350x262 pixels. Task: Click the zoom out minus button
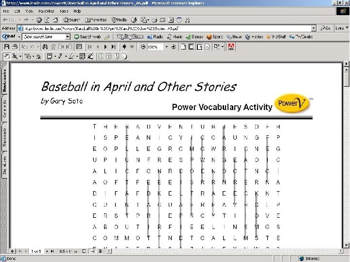(x=143, y=47)
